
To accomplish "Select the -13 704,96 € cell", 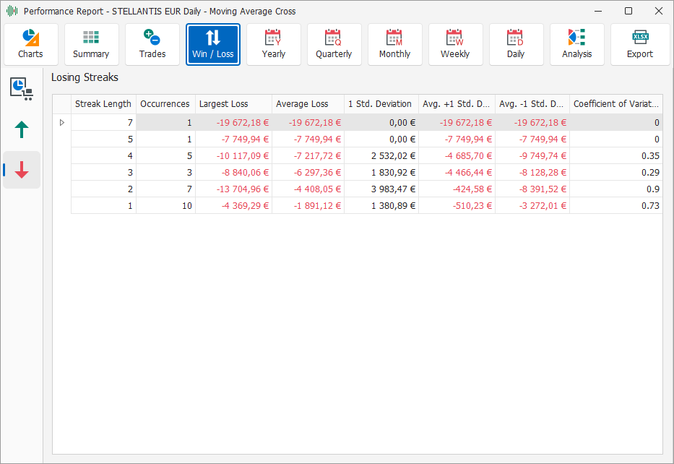I will (x=233, y=189).
